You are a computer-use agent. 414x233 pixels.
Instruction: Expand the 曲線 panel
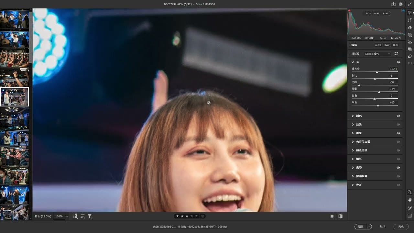pyautogui.click(x=353, y=133)
